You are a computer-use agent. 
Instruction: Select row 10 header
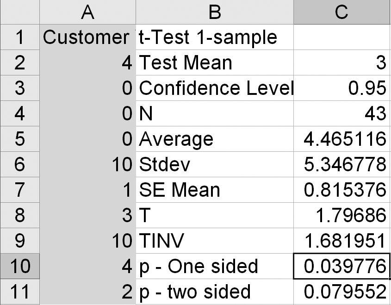coord(19,266)
